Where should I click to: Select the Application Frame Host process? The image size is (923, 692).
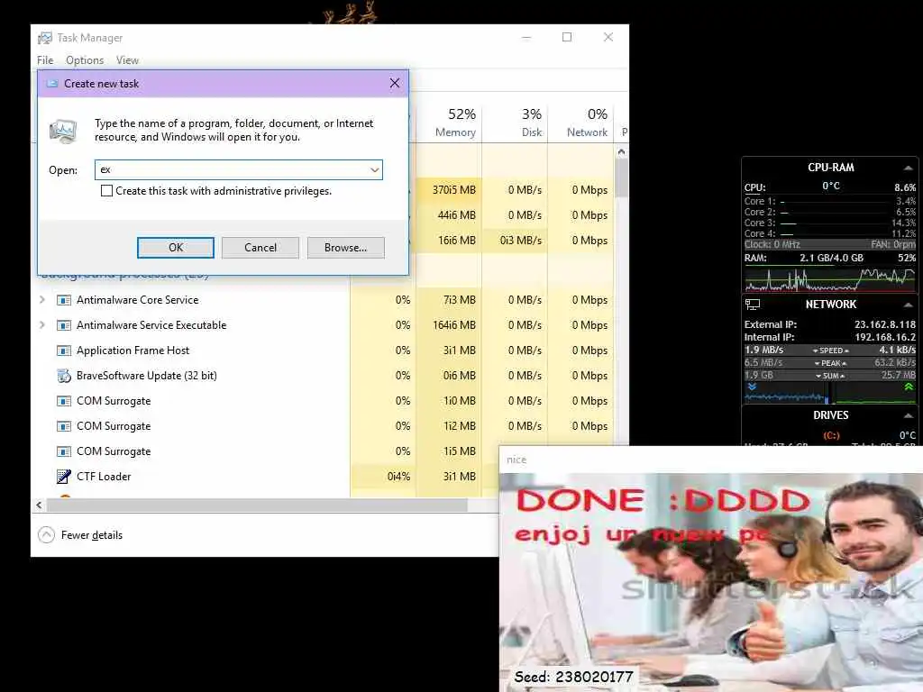(133, 351)
